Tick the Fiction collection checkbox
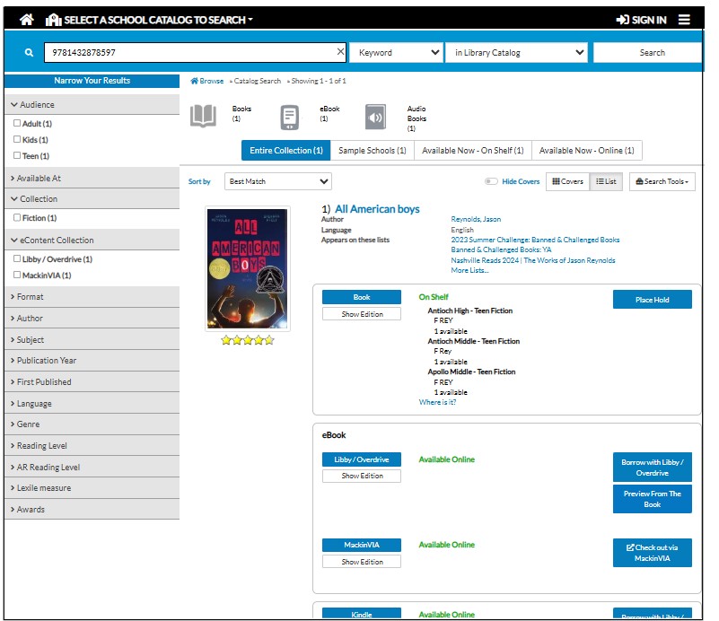This screenshot has width=719, height=621. tap(17, 217)
